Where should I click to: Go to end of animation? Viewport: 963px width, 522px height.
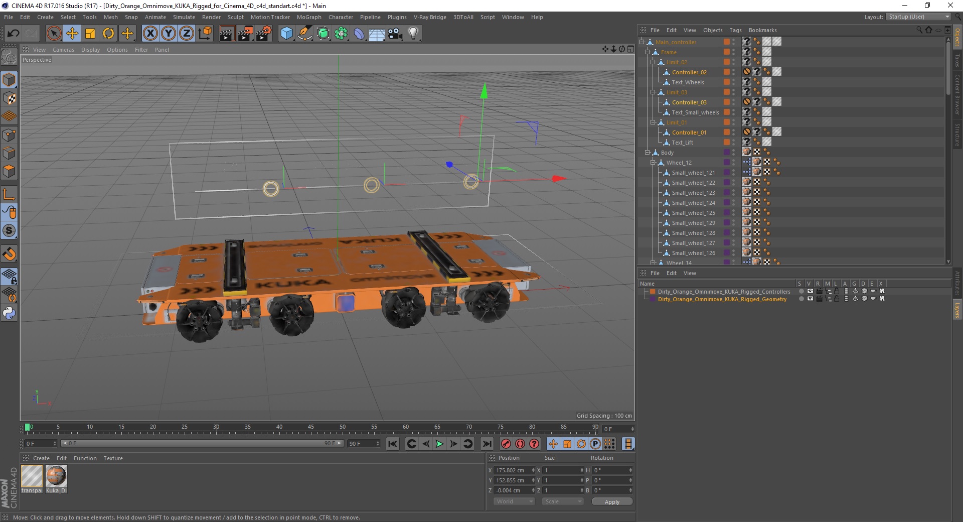pos(487,444)
